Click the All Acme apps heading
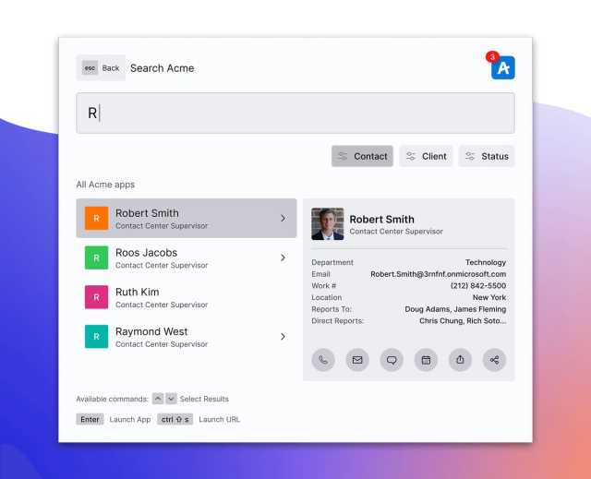The width and height of the screenshot is (591, 479). click(x=105, y=185)
